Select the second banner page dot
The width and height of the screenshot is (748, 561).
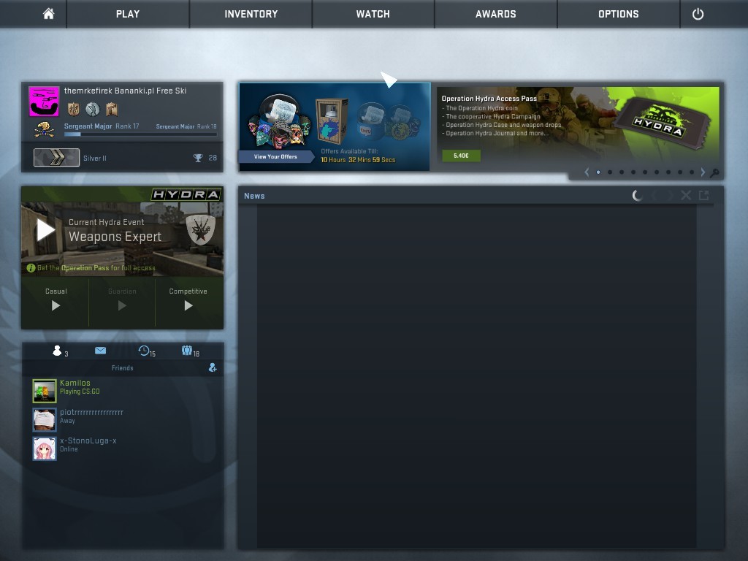(x=610, y=172)
